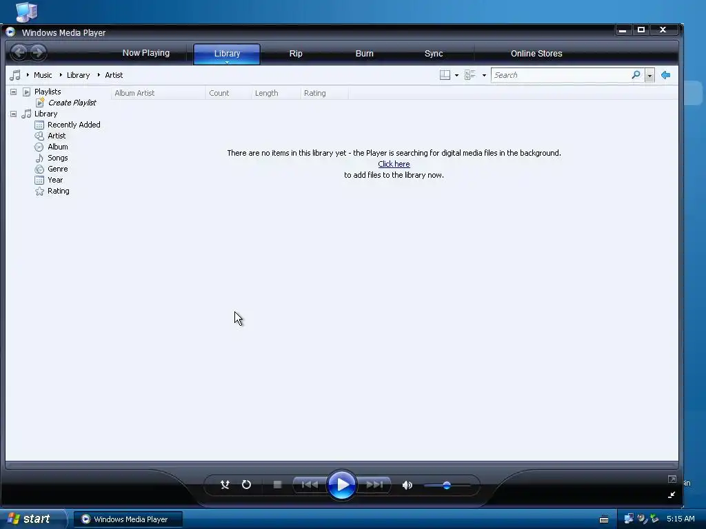The height and width of the screenshot is (529, 706).
Task: Open the Songs view
Action: click(x=58, y=158)
